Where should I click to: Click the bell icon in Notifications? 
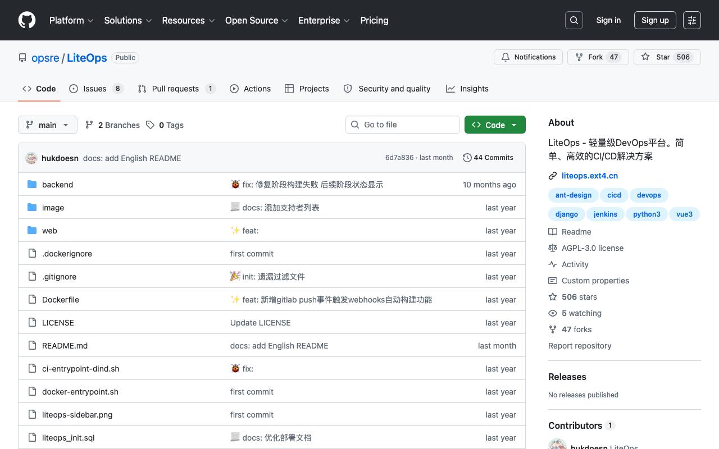click(x=506, y=57)
